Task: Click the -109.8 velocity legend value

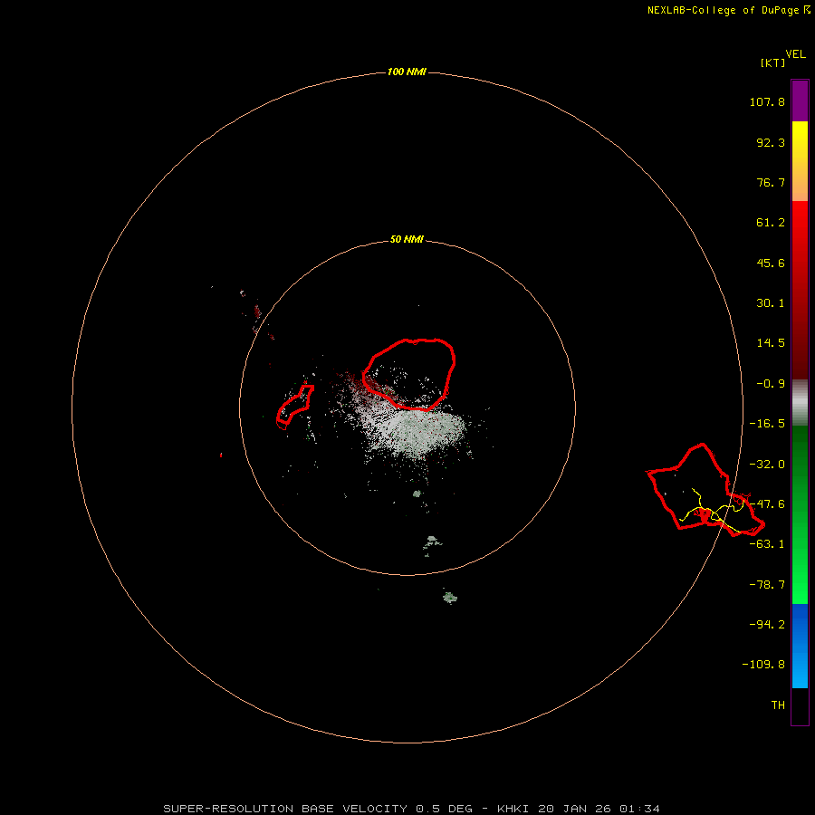Action: click(763, 665)
